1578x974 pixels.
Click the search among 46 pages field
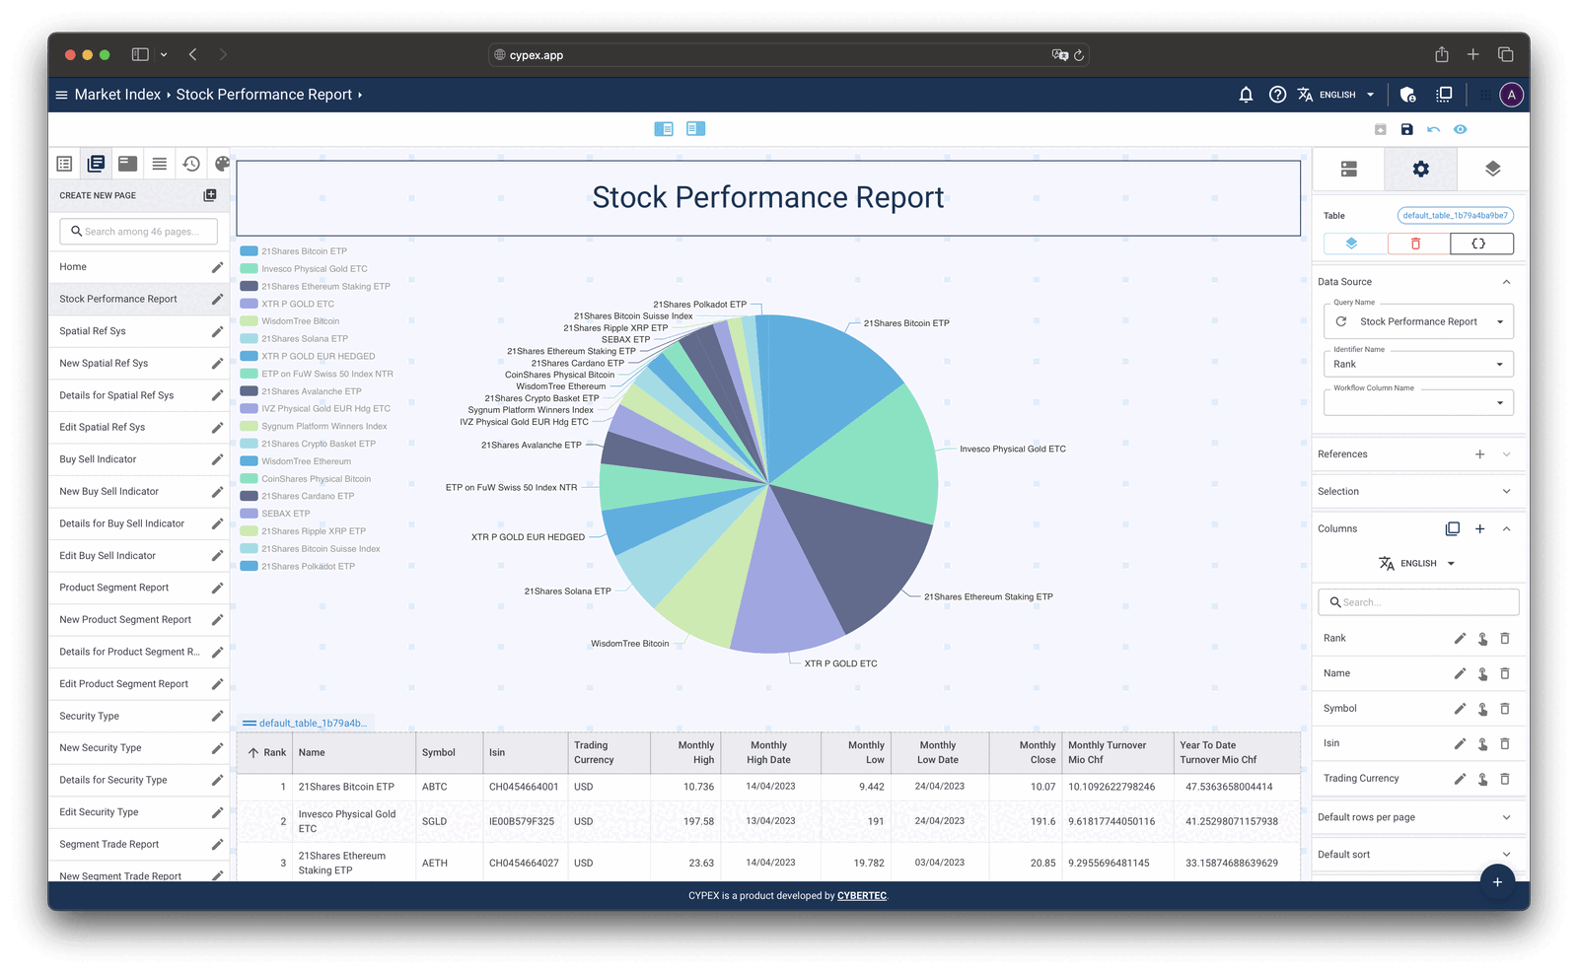pyautogui.click(x=138, y=232)
